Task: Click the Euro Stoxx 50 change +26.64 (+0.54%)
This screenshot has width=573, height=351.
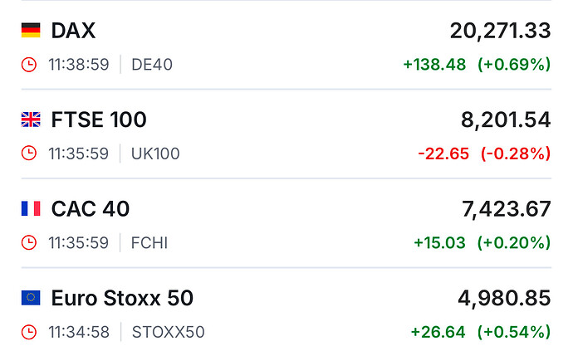Action: pos(480,332)
